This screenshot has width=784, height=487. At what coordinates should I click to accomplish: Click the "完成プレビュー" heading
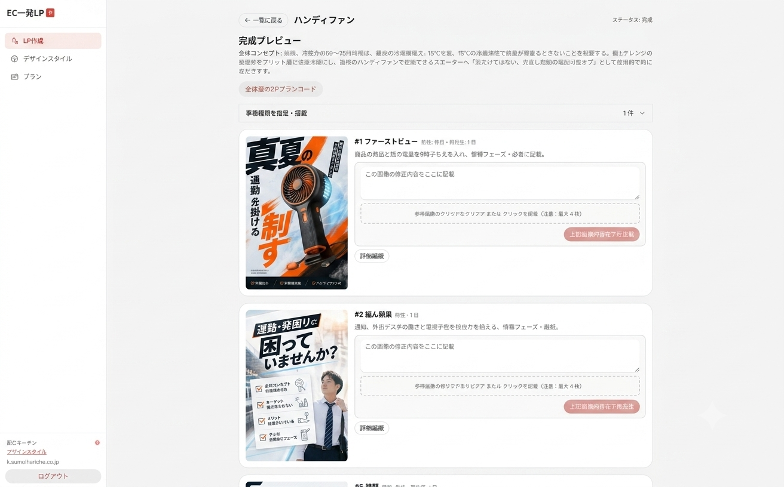coord(269,41)
